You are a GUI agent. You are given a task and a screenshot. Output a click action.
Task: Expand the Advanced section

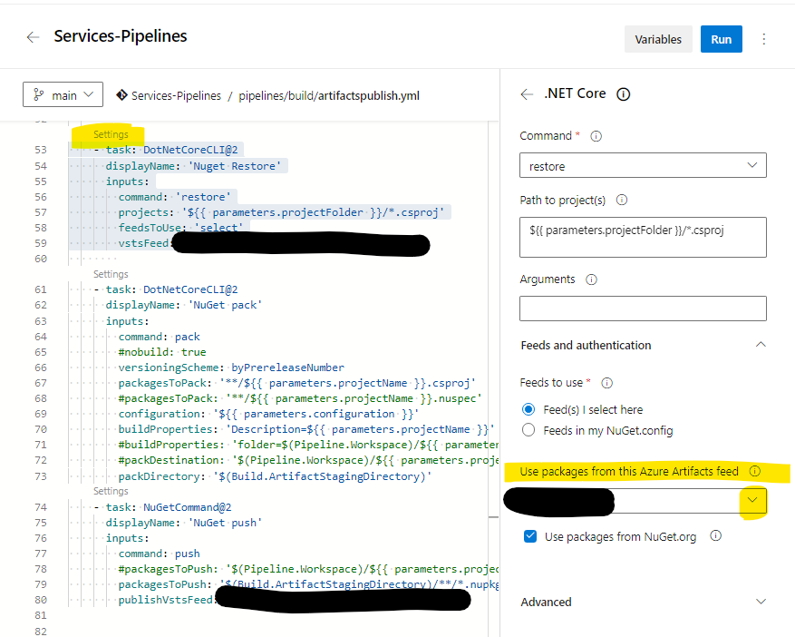tap(761, 602)
